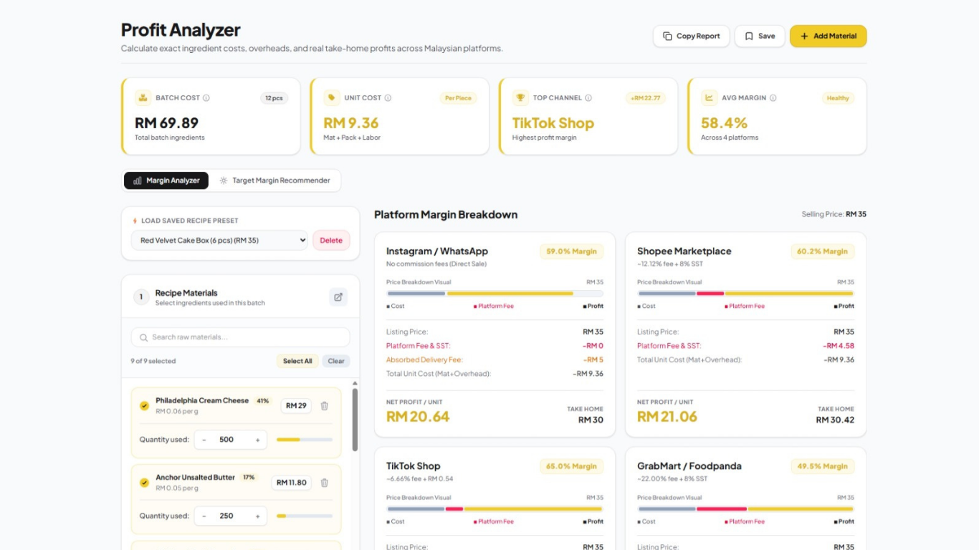Open the Recipe Materials external edit icon
This screenshot has width=979, height=550.
338,297
